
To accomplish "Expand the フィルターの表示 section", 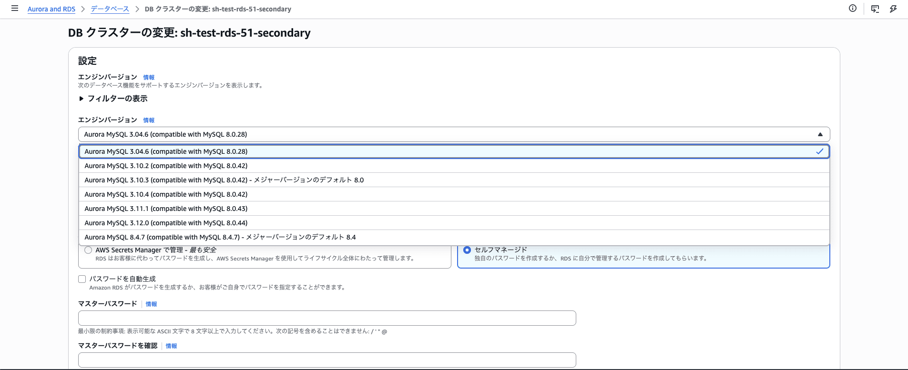I will click(x=113, y=99).
